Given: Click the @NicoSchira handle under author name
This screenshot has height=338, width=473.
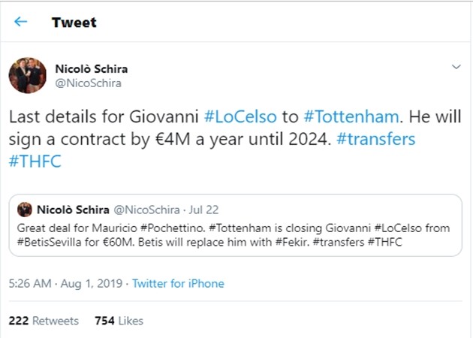Looking at the screenshot, I should point(88,83).
